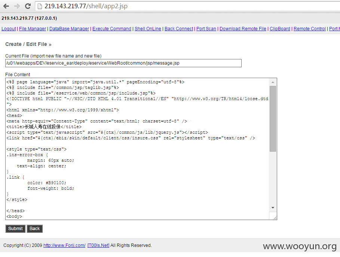Click the '<style type="text/css">' line
The height and width of the screenshot is (257, 340).
coord(36,149)
